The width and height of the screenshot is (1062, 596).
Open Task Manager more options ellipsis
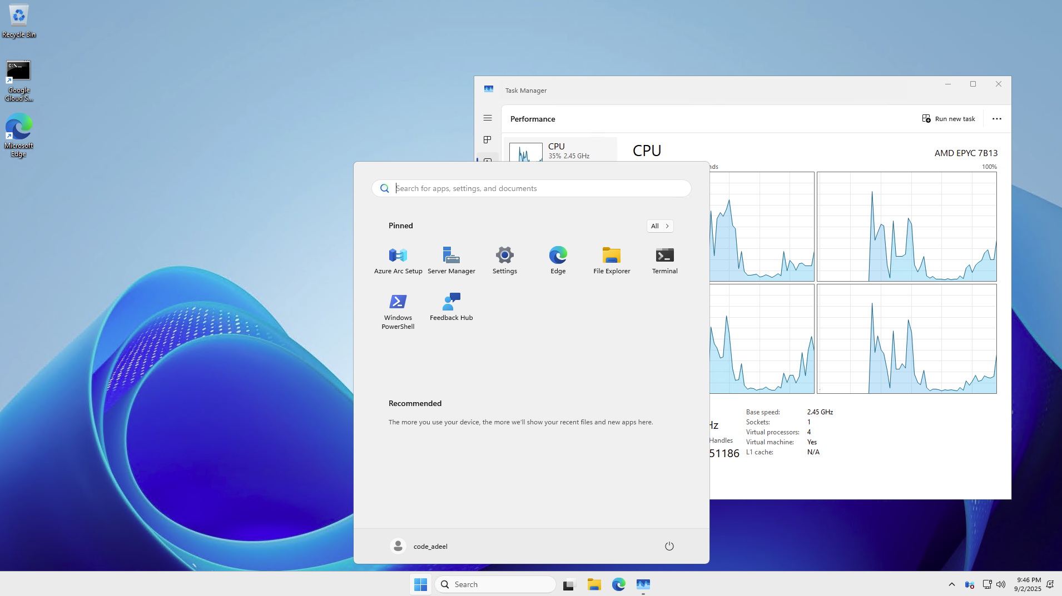click(x=997, y=119)
